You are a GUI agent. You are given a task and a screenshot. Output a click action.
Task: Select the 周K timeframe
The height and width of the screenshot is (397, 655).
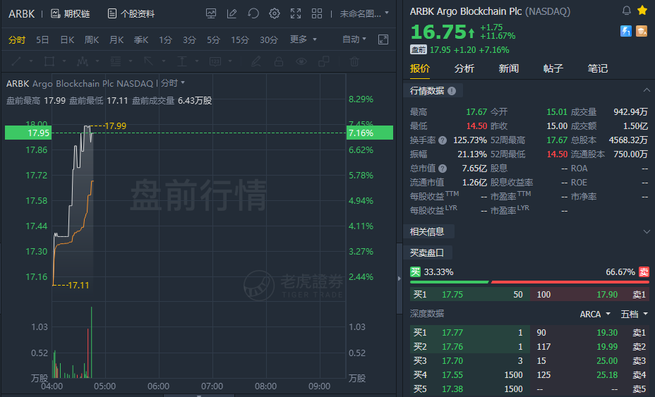92,39
